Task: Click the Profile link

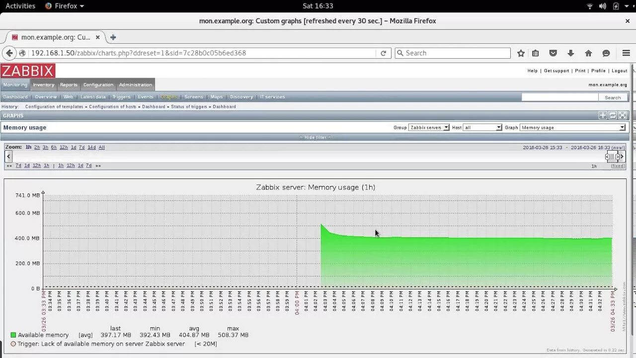Action: 598,71
